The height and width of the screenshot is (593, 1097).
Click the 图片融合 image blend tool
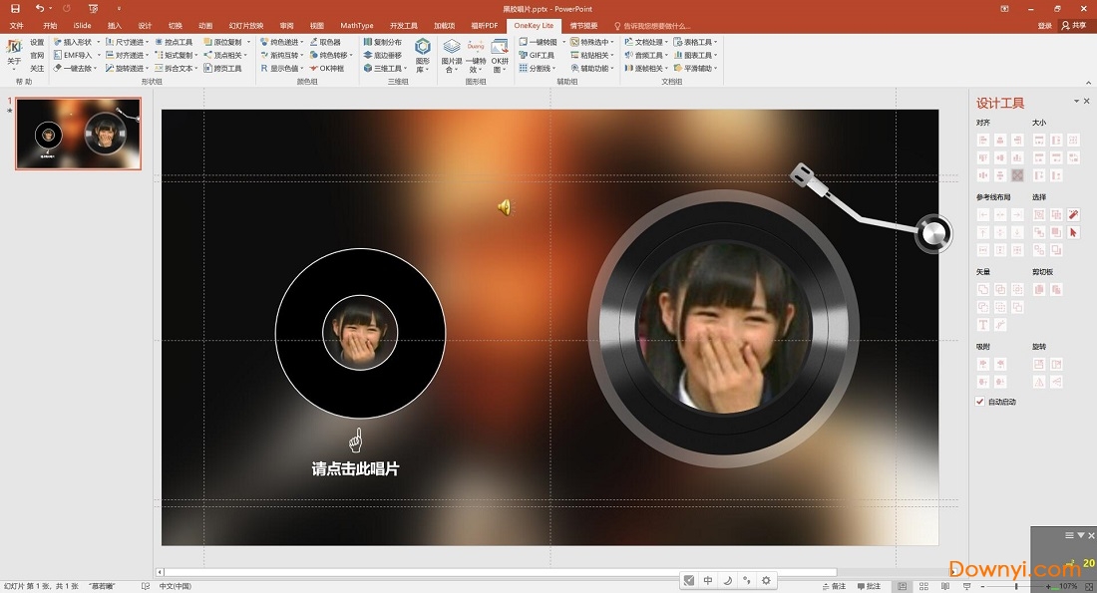click(451, 57)
